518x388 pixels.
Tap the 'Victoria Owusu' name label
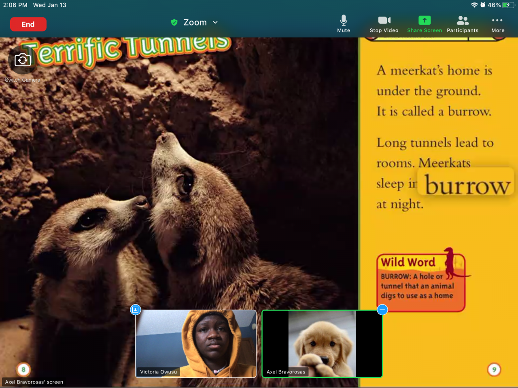pyautogui.click(x=158, y=372)
